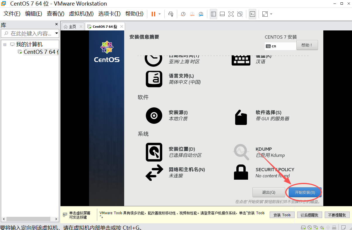Close the library panel
The width and height of the screenshot is (352, 230).
coord(57,24)
